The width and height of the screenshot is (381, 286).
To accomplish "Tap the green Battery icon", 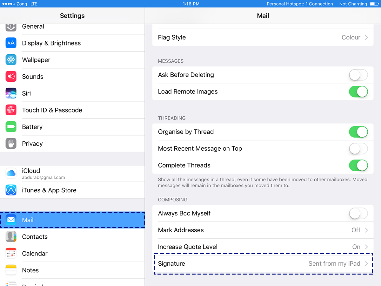I will 11,127.
